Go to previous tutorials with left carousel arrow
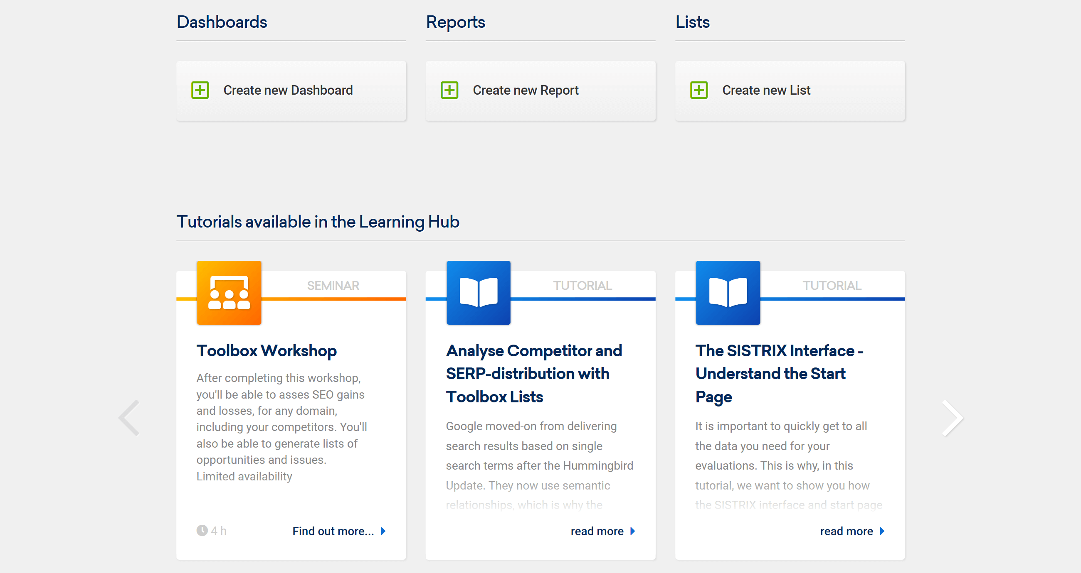Image resolution: width=1081 pixels, height=573 pixels. (129, 417)
